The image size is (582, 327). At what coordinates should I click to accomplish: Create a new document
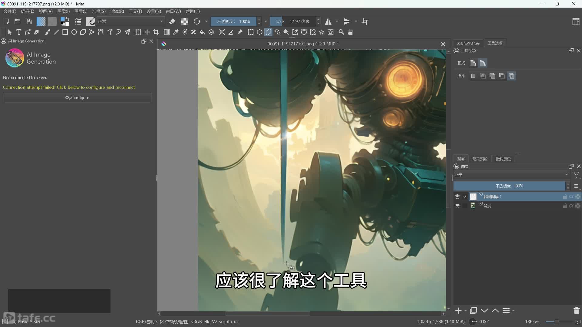(x=6, y=21)
